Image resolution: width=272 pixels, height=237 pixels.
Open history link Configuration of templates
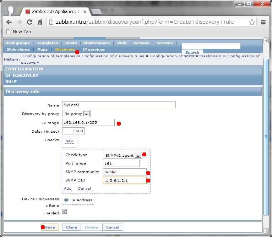[x=49, y=56]
